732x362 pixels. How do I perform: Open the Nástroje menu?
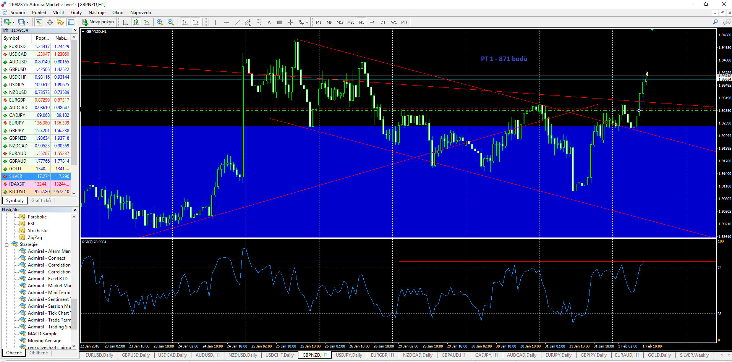tap(97, 13)
